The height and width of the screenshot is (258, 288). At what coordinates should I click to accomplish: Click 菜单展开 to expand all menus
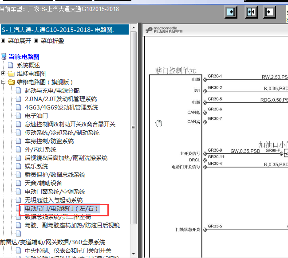19,41
